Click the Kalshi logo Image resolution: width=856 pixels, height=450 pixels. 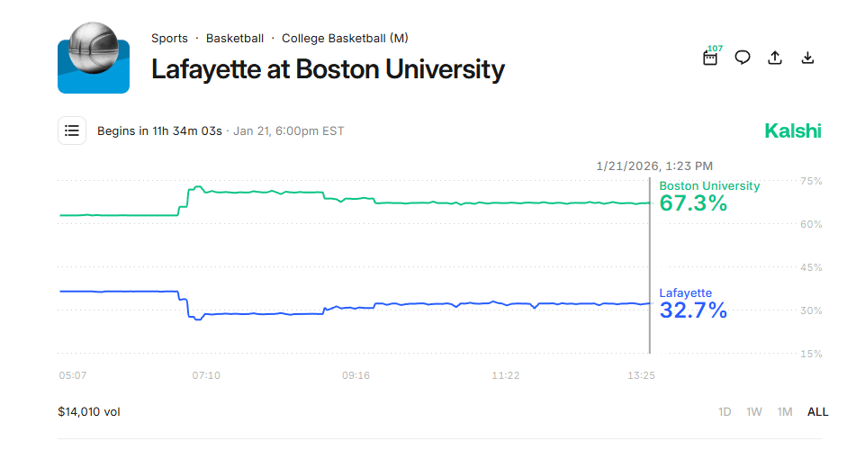click(792, 130)
